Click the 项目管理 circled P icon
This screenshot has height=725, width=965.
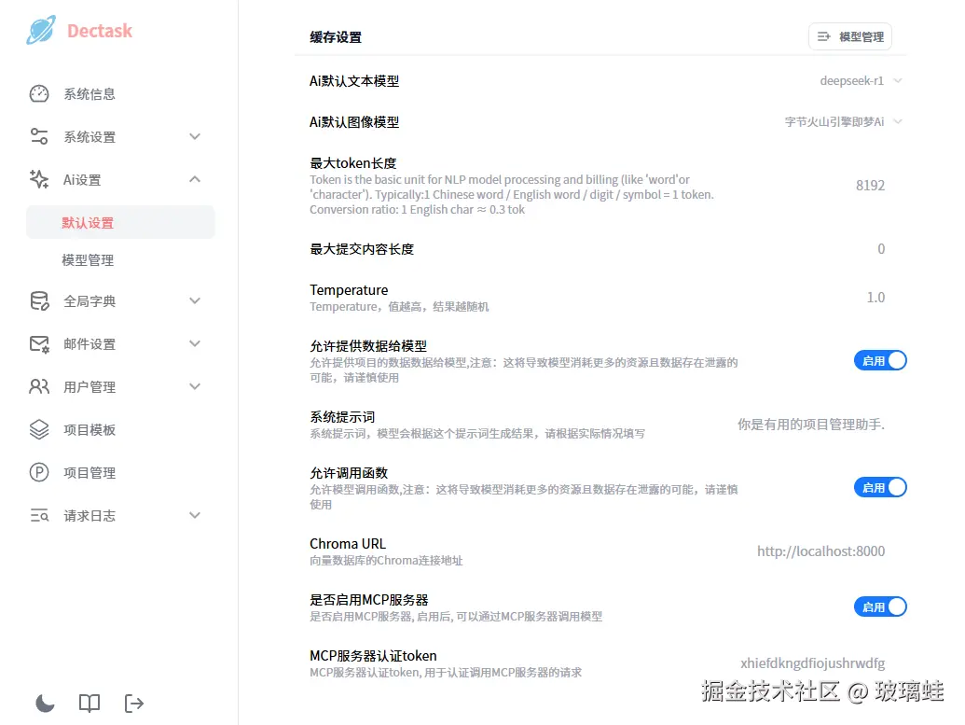39,472
